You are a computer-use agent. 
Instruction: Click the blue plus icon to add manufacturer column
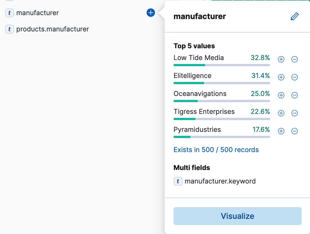coord(151,13)
